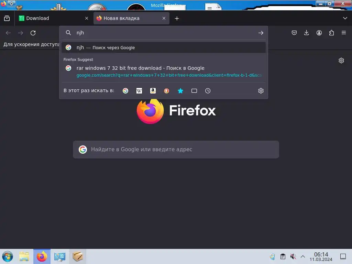Open the Extensions puzzle icon
Screen dimensions: 352x264
coord(331,33)
